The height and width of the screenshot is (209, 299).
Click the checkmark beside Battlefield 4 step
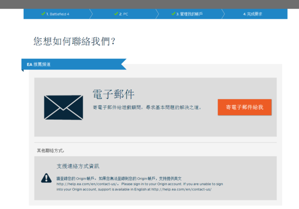43,14
